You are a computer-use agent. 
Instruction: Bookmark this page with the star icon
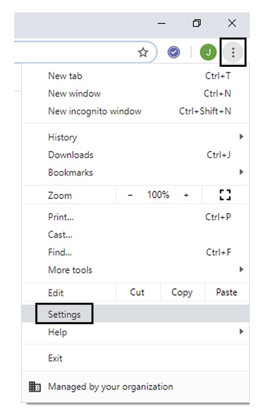(143, 53)
